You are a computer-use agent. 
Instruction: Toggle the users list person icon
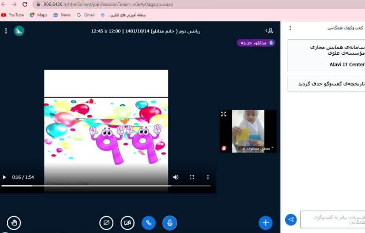pyautogui.click(x=270, y=31)
